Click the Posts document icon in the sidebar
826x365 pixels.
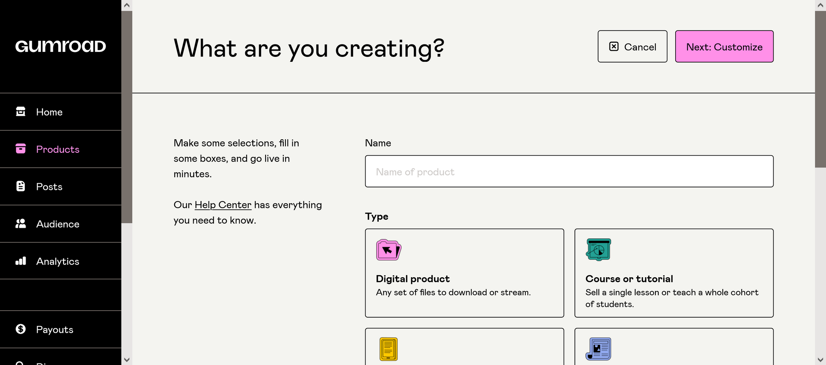coord(21,186)
